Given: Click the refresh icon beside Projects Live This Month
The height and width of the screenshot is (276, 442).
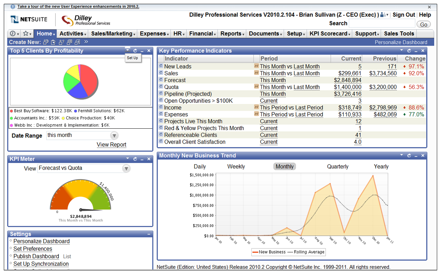Looking at the screenshot, I should 161,121.
